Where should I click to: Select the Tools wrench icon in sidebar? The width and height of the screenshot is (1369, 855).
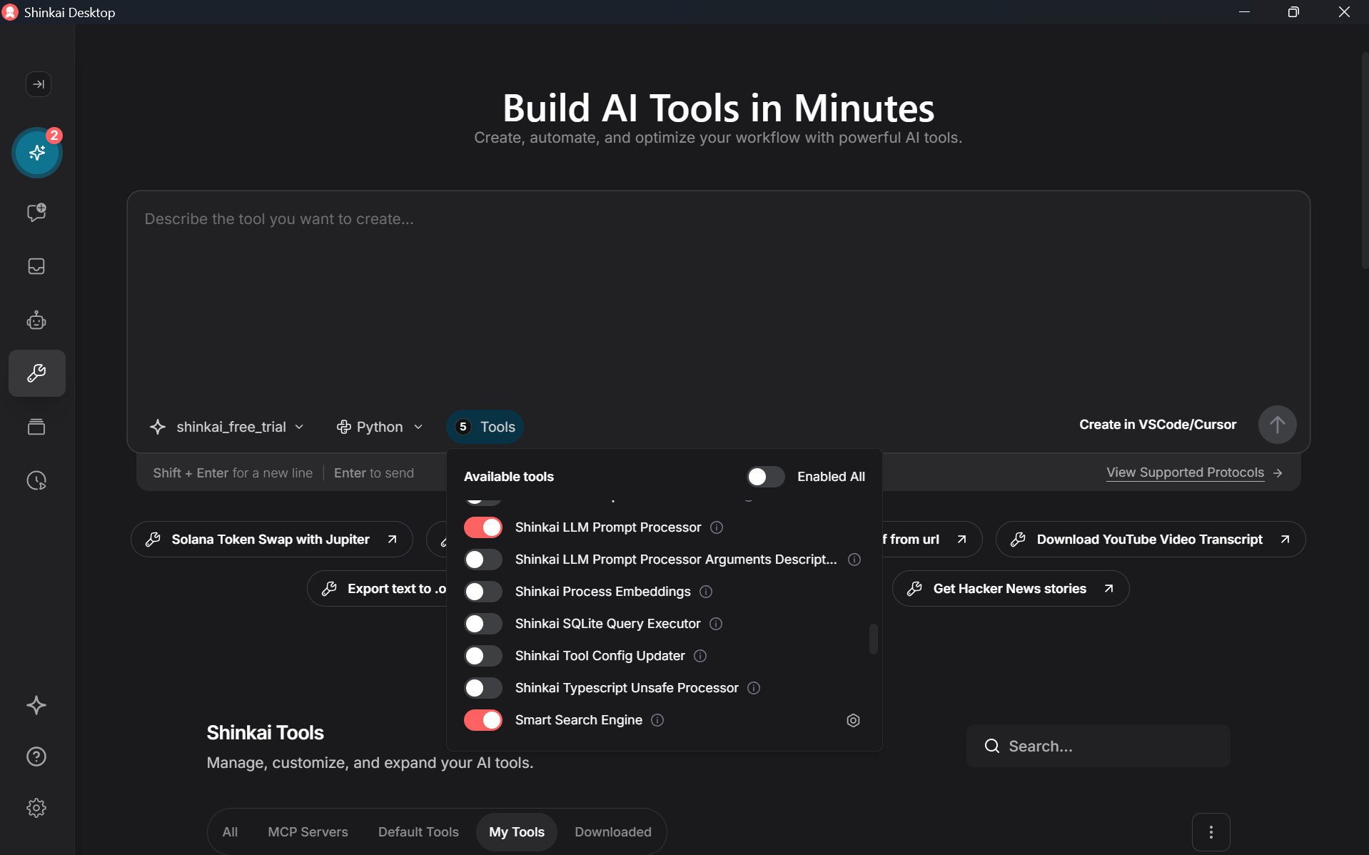tap(36, 373)
